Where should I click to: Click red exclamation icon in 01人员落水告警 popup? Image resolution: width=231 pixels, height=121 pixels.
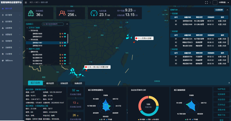137,38
